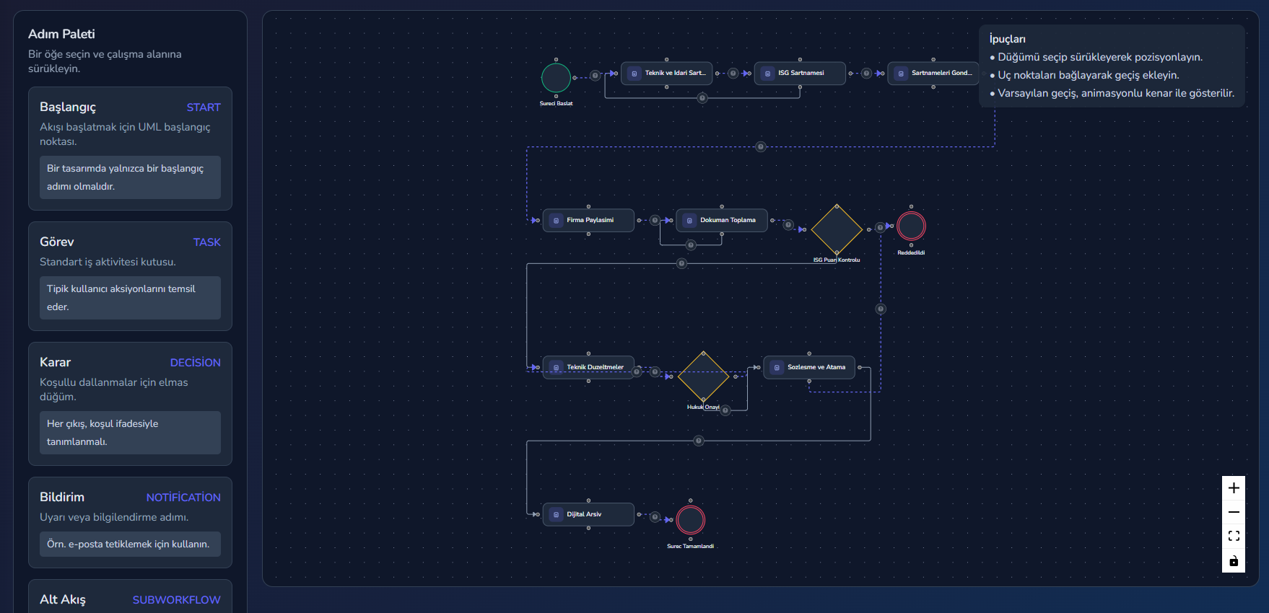
Task: Choose the Karar DECISION palette item
Action: coord(130,404)
